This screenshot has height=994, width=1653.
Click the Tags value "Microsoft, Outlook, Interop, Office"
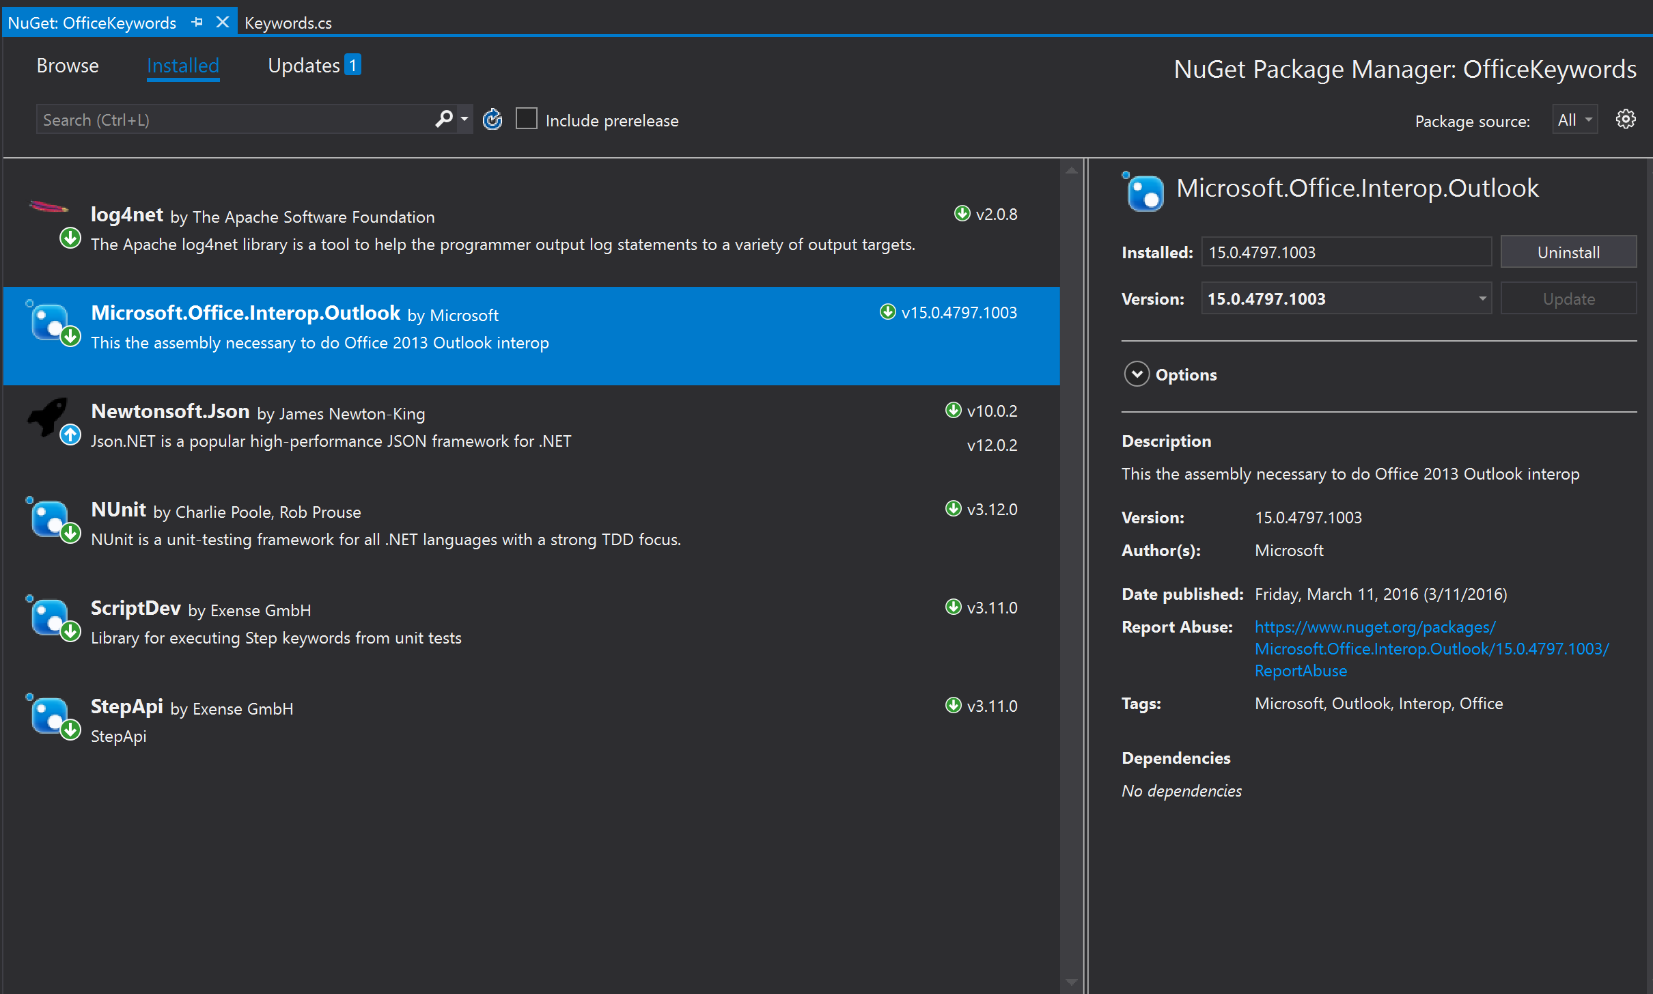(x=1378, y=704)
